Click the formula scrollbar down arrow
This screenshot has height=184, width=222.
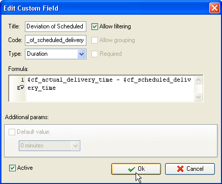point(198,97)
